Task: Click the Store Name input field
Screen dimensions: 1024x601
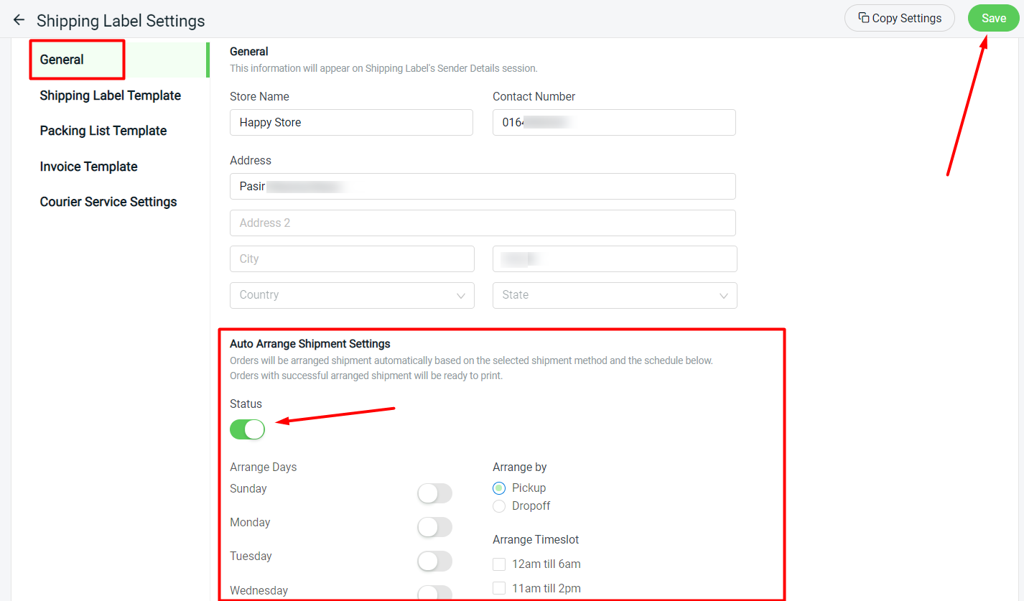Action: [x=351, y=123]
